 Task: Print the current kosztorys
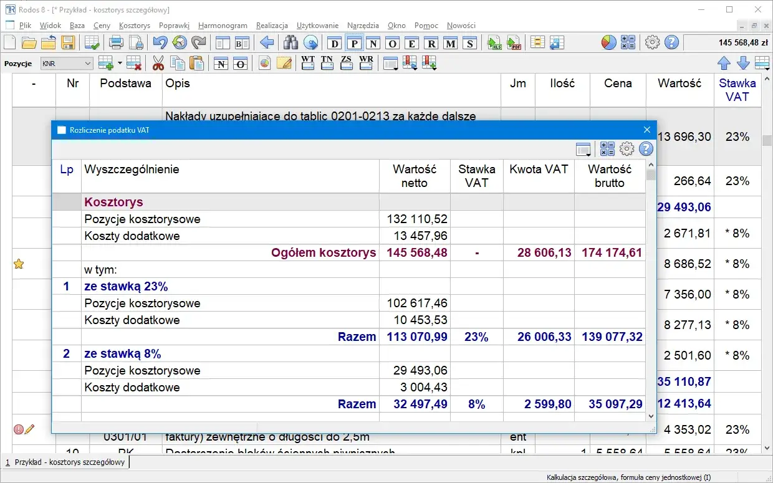coord(116,43)
